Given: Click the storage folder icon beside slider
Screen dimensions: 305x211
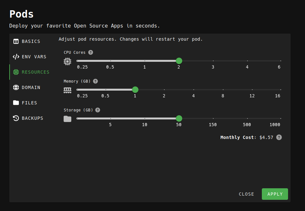Looking at the screenshot, I should 67,119.
